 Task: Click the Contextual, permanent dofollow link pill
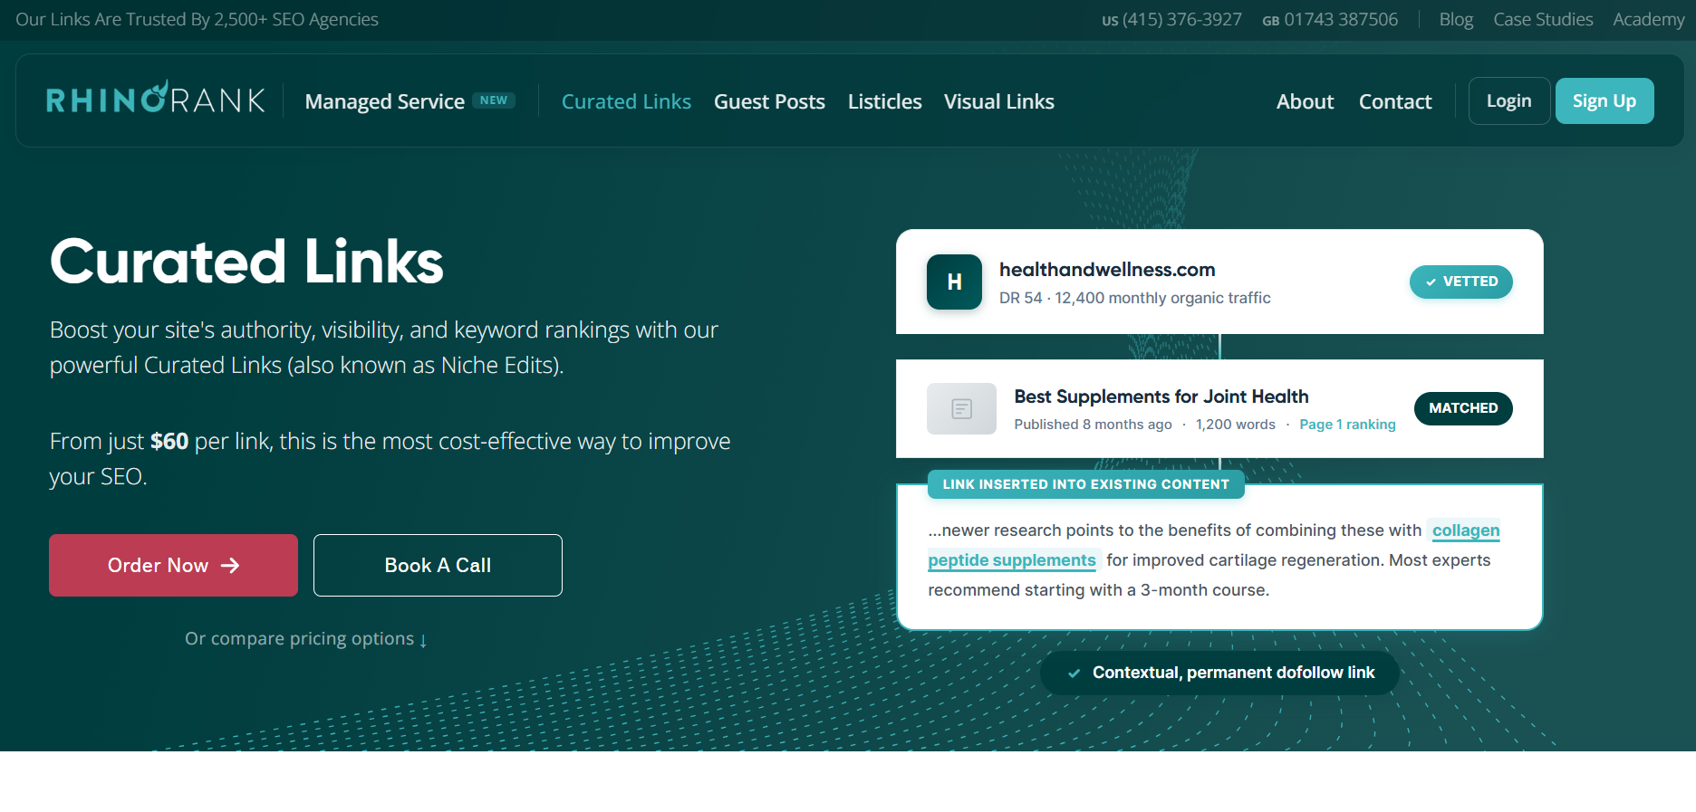[x=1219, y=673]
